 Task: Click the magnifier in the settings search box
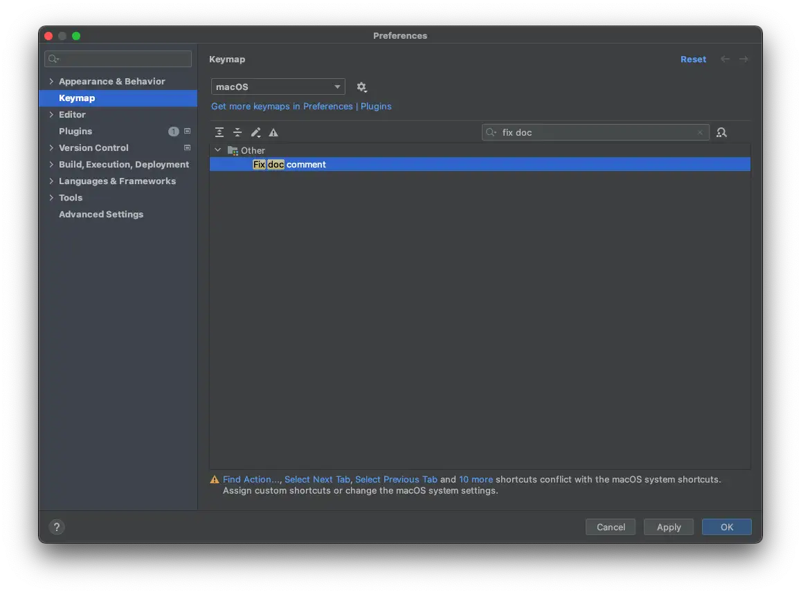53,59
